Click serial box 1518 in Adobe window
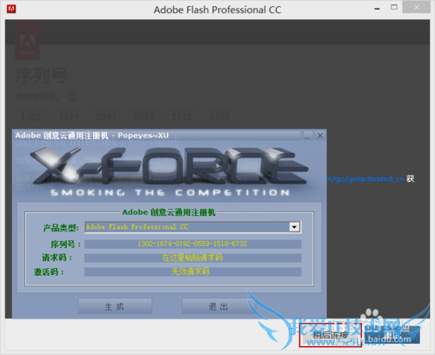The height and width of the screenshot is (355, 435). tap(182, 117)
